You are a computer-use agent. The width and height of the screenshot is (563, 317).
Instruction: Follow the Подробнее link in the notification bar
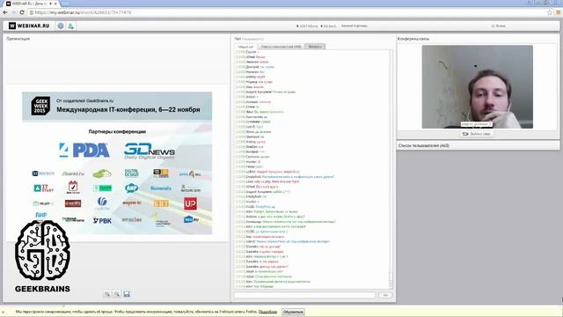(267, 312)
